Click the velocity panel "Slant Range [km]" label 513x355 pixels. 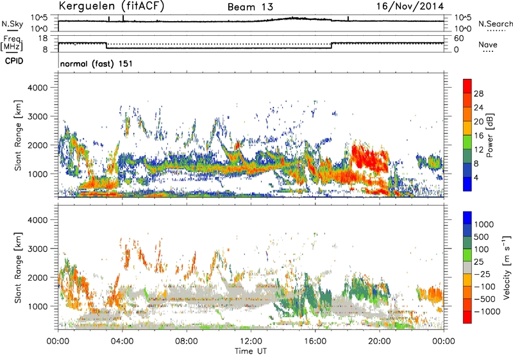(x=18, y=268)
